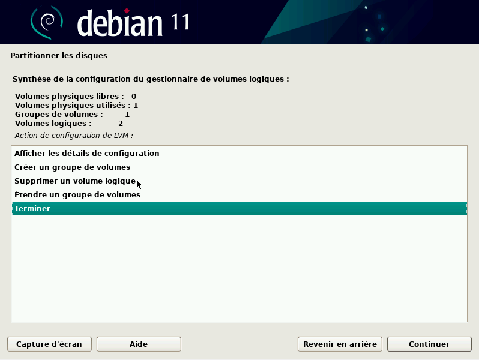Click the "Volumes physiques libres" line
This screenshot has width=479, height=360.
76,96
